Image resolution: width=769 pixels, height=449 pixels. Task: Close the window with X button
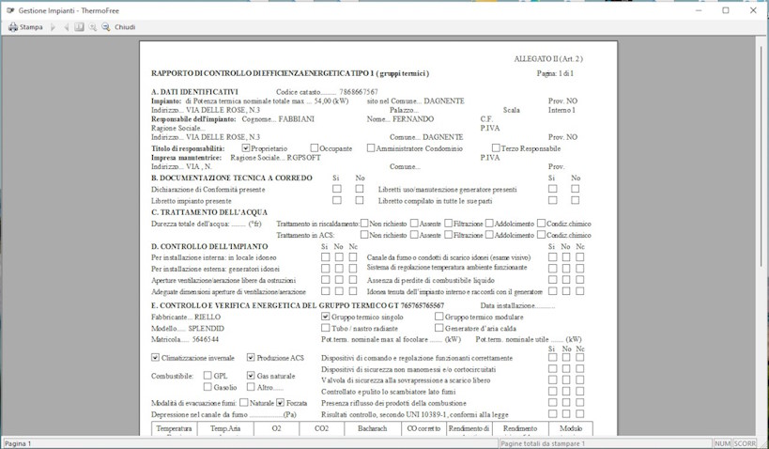coord(753,10)
